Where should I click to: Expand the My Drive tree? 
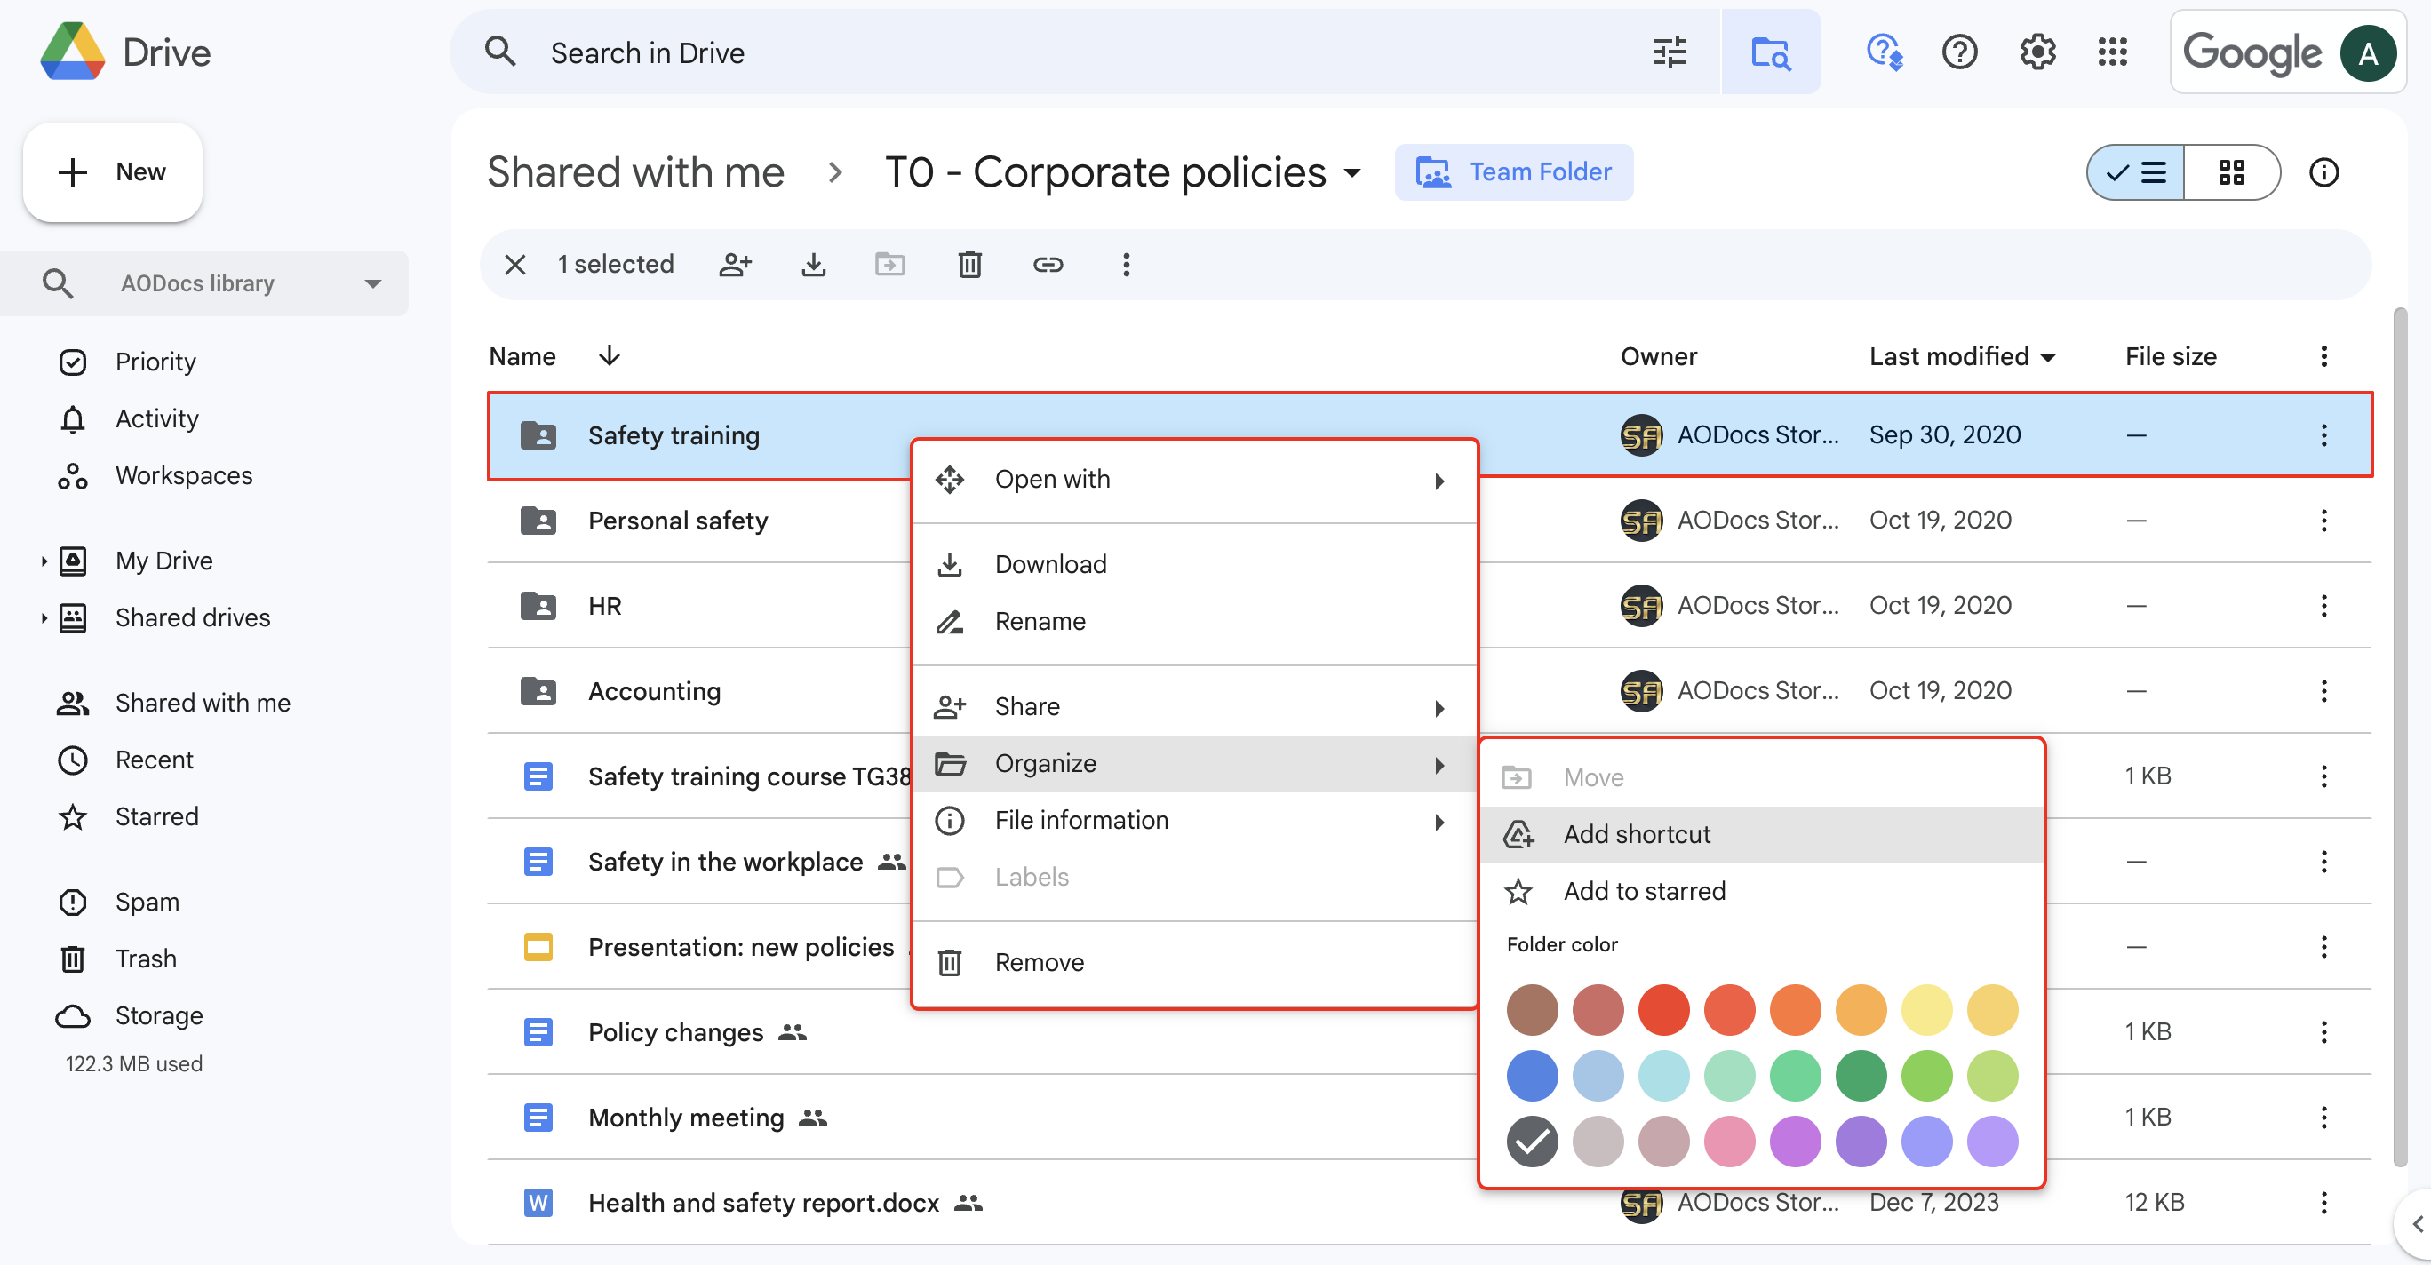[x=44, y=561]
